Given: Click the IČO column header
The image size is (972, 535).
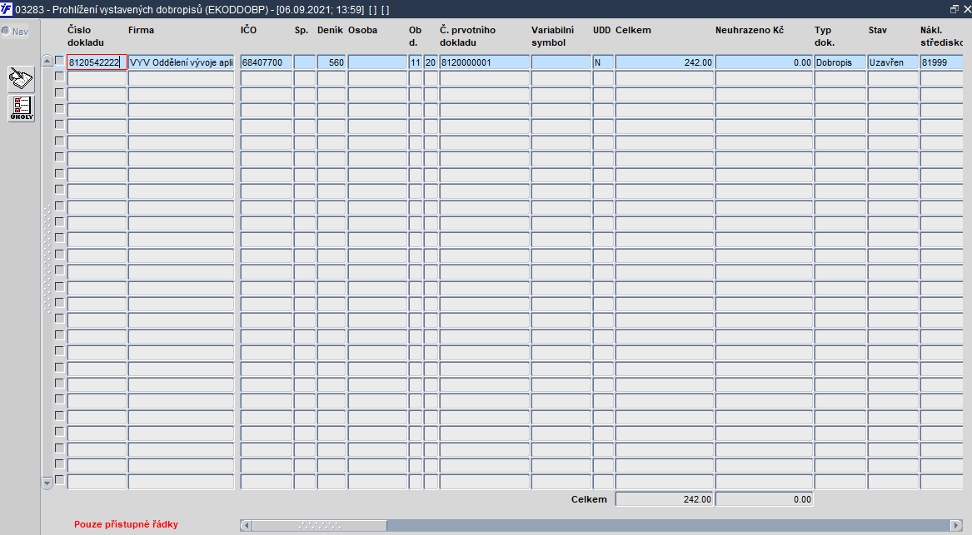Looking at the screenshot, I should coord(248,30).
